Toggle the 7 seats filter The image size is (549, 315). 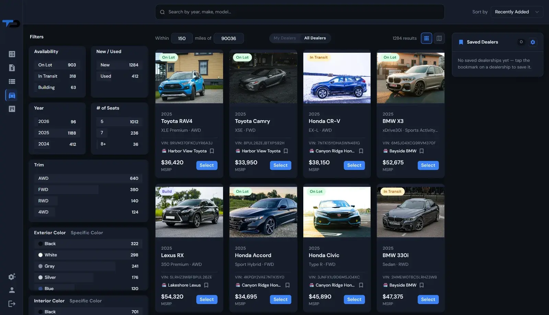tap(119, 133)
